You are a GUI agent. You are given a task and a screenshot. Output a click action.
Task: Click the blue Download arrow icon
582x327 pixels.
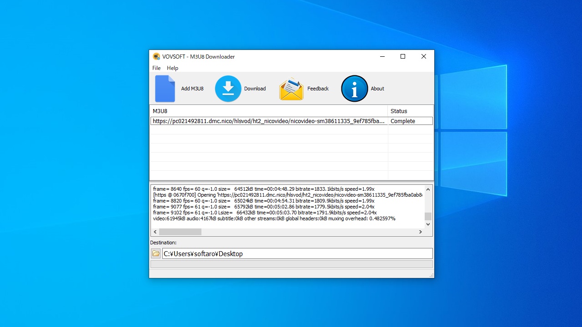click(228, 89)
